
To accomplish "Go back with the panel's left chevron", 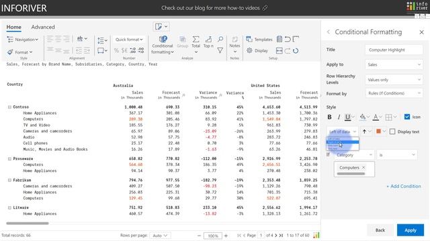I will [329, 32].
